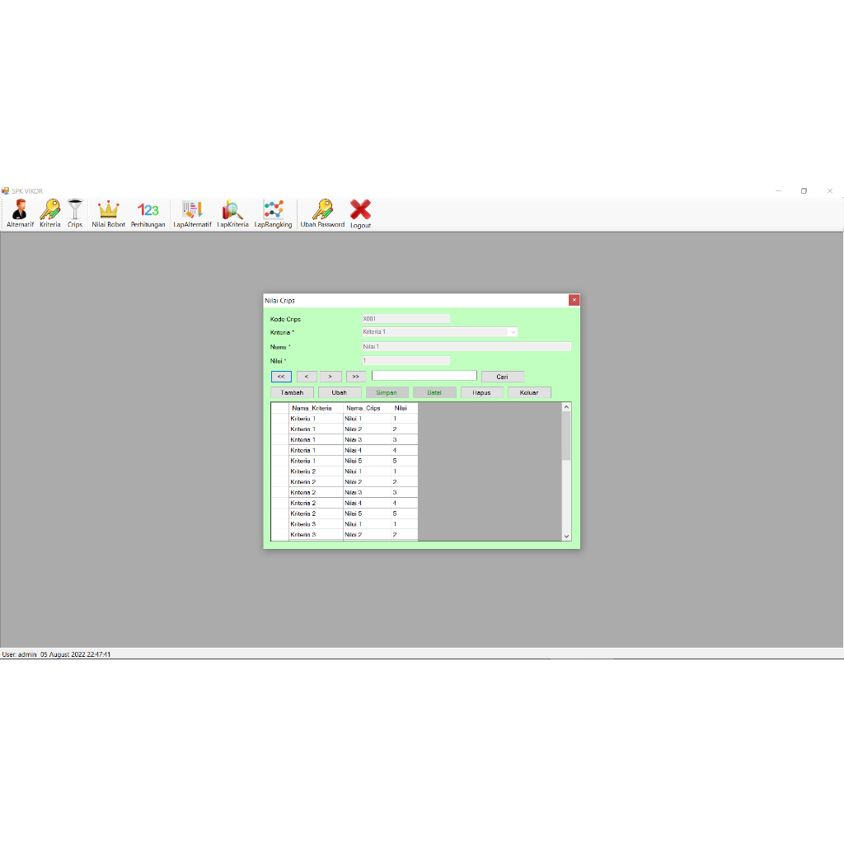Viewport: 844px width, 844px height.
Task: Open the Alternatif toolbar icon
Action: tap(20, 213)
